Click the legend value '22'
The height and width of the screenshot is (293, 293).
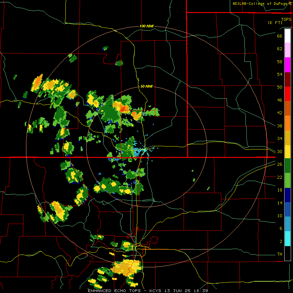(x=280, y=177)
